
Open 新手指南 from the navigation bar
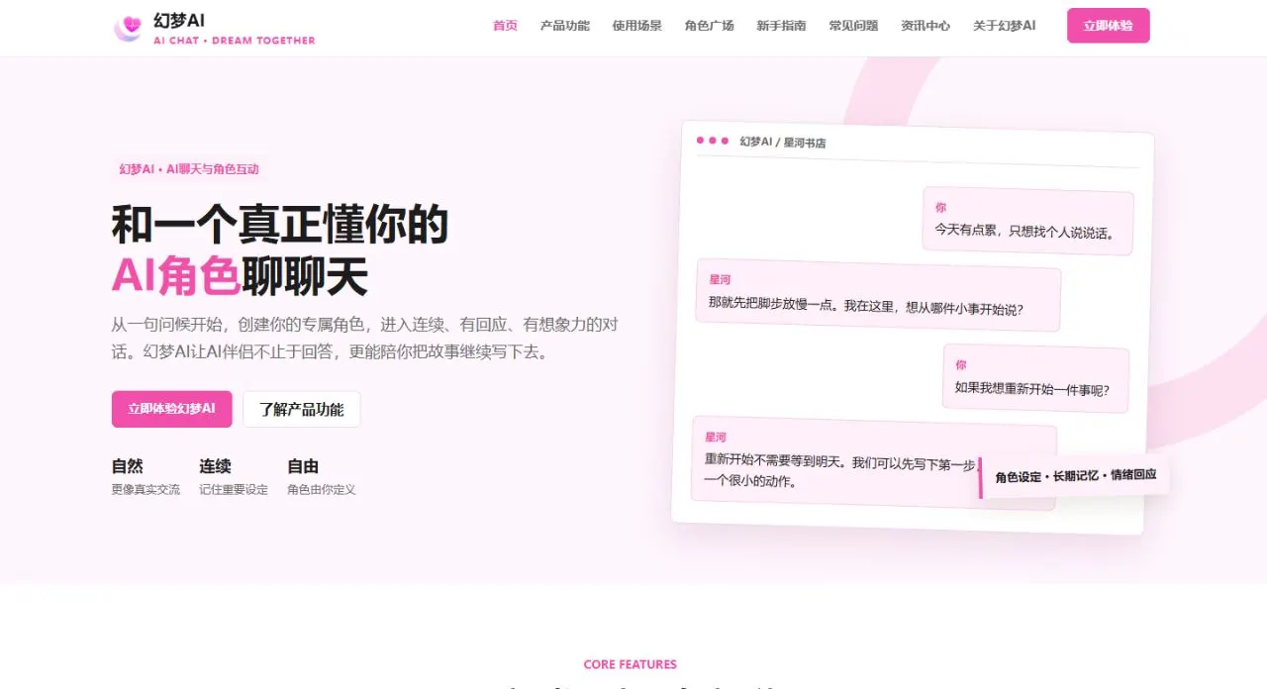coord(781,26)
